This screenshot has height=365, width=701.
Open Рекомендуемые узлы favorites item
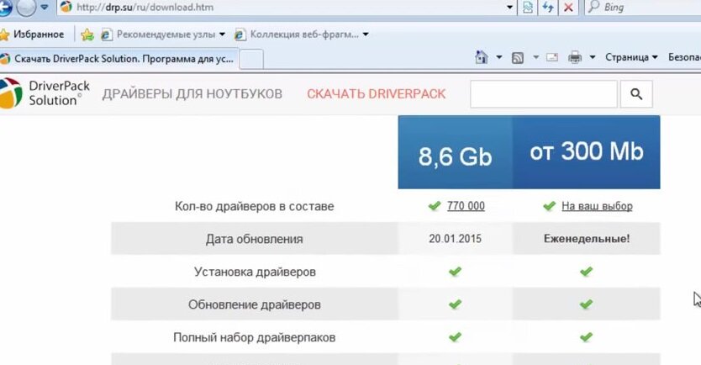click(x=163, y=34)
